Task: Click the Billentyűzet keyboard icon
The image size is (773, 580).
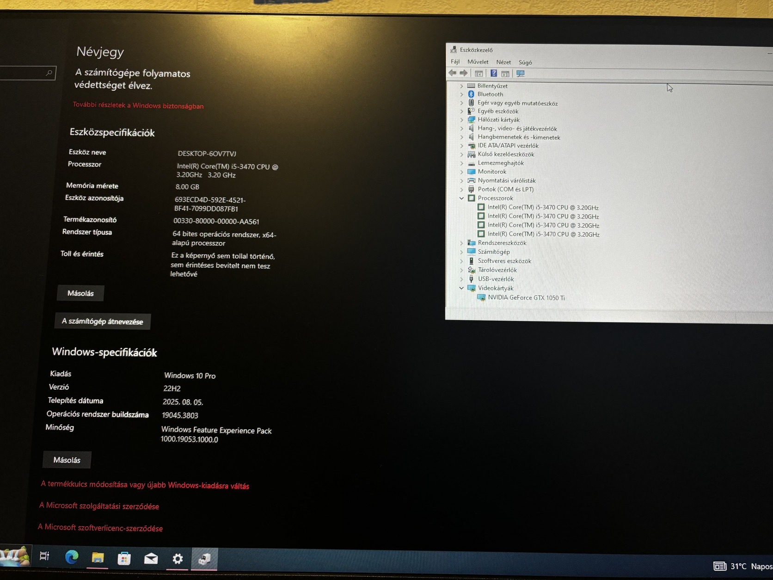Action: (471, 86)
